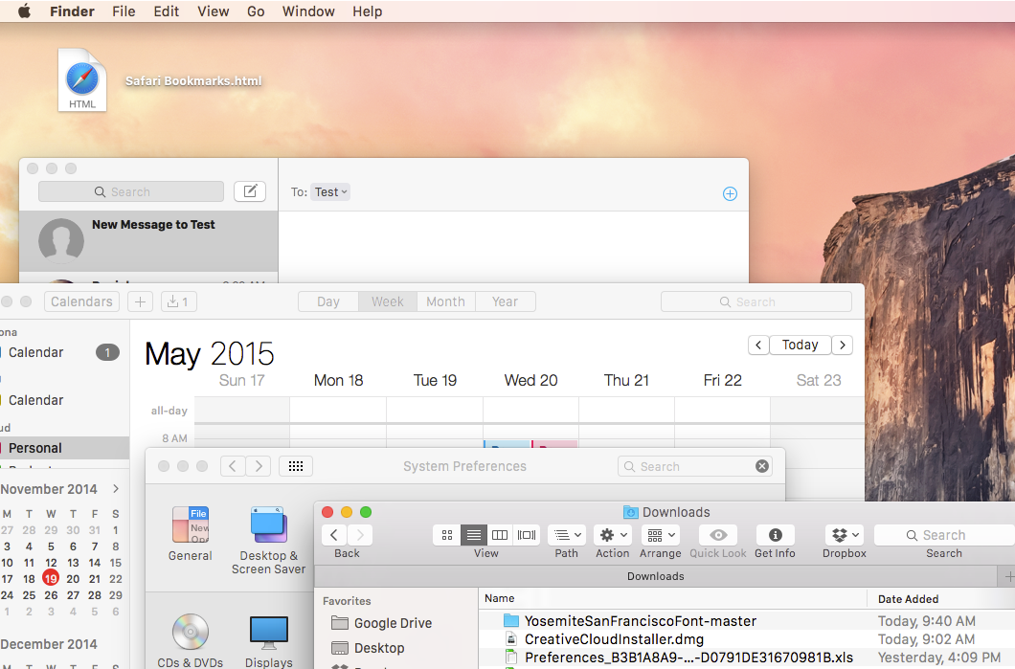
Task: Open the View menu in menu bar
Action: pyautogui.click(x=213, y=11)
